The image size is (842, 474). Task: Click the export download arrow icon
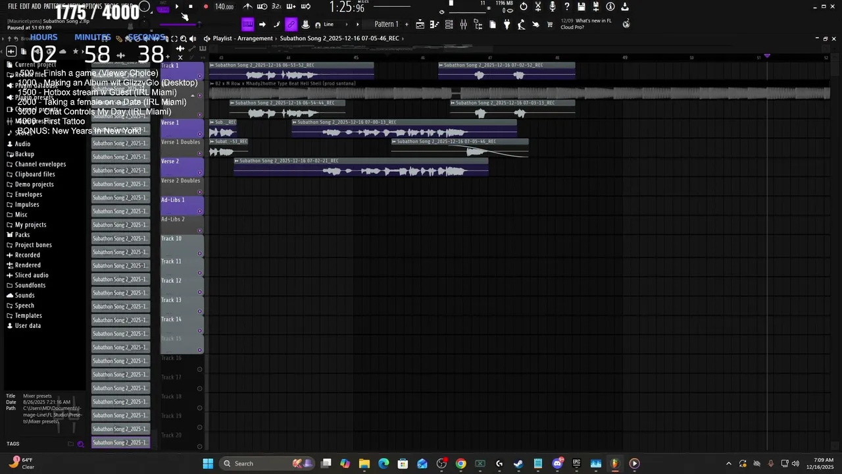coord(625,7)
